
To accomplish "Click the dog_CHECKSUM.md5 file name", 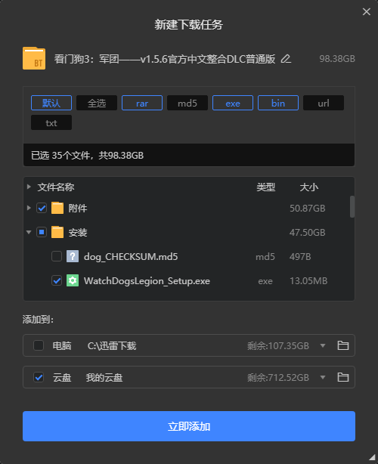I will 131,257.
